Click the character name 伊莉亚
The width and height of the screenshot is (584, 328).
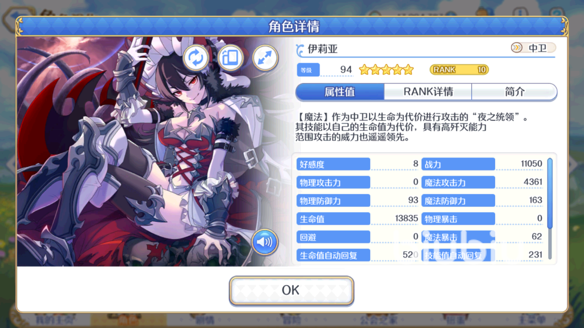[x=322, y=49]
